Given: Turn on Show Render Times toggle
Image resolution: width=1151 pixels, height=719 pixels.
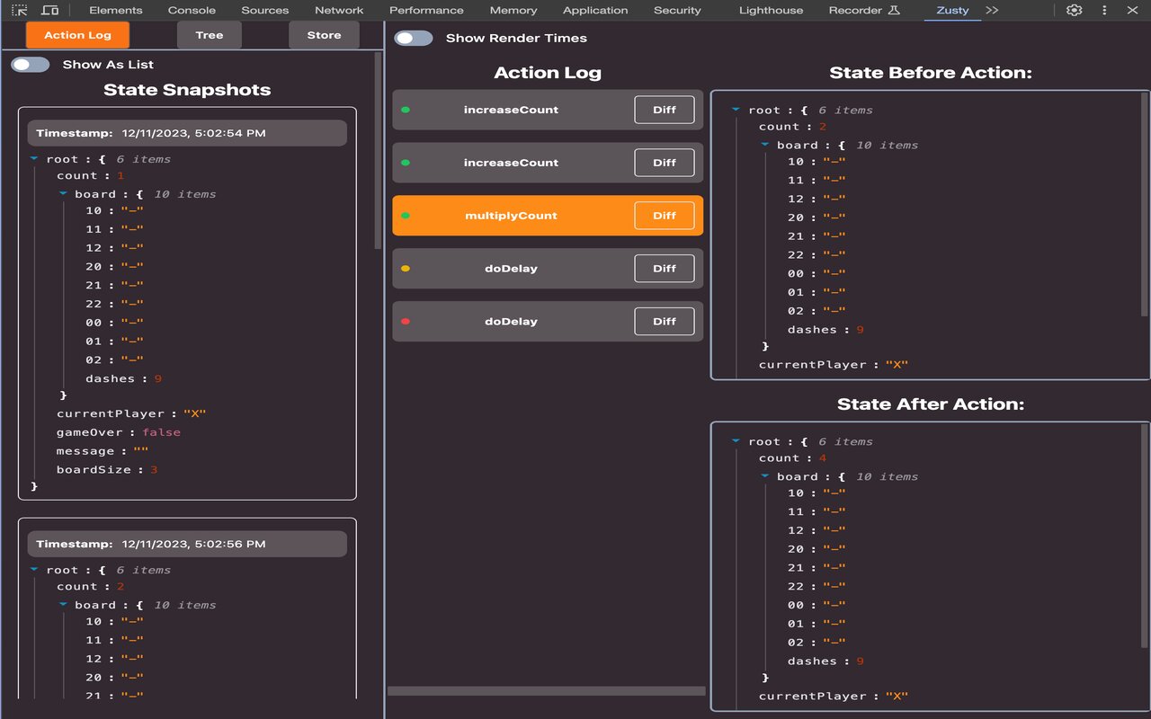Looking at the screenshot, I should 414,39.
